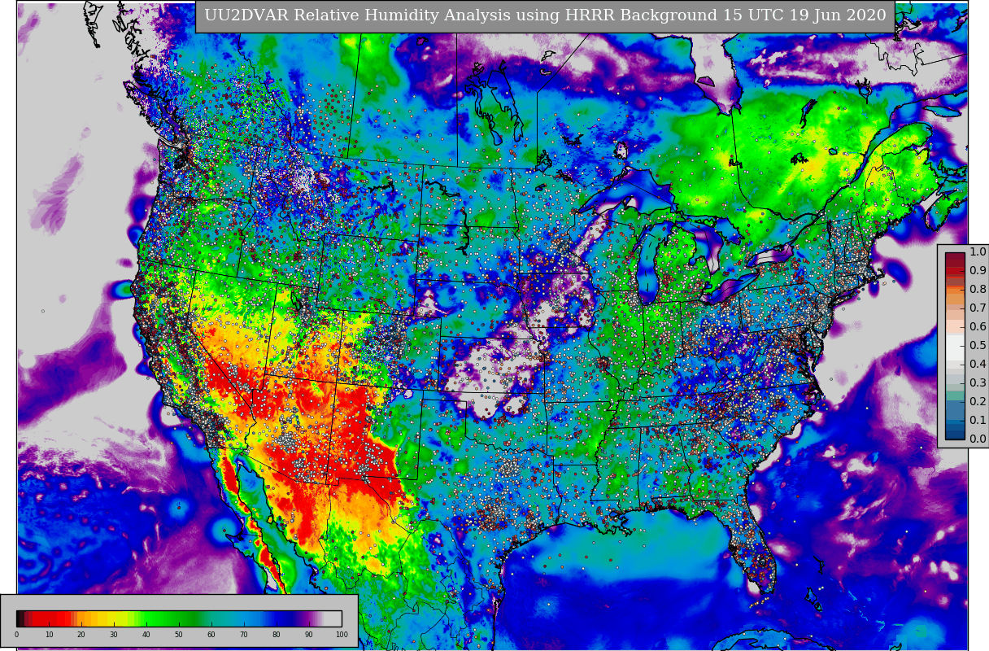
Task: Click the 0.6 label on right colorbar
Action: pyautogui.click(x=977, y=327)
